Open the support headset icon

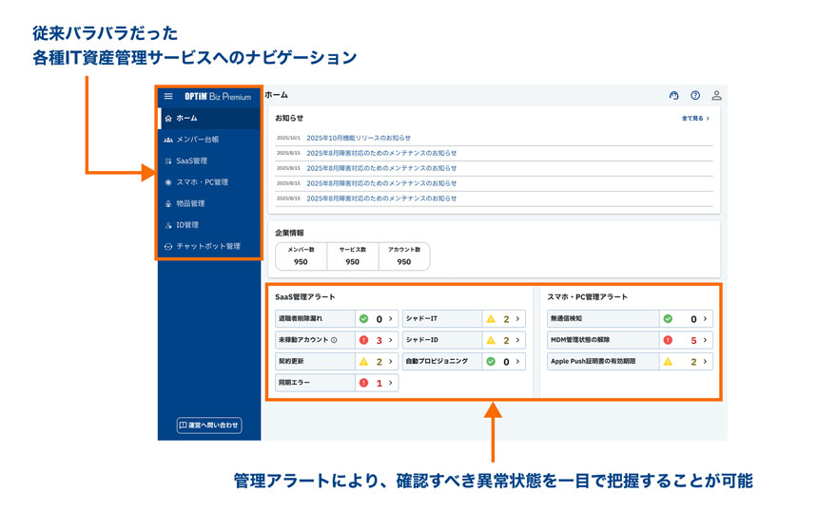674,95
